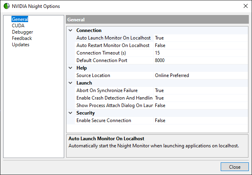Click the Connection section header label

click(x=89, y=30)
